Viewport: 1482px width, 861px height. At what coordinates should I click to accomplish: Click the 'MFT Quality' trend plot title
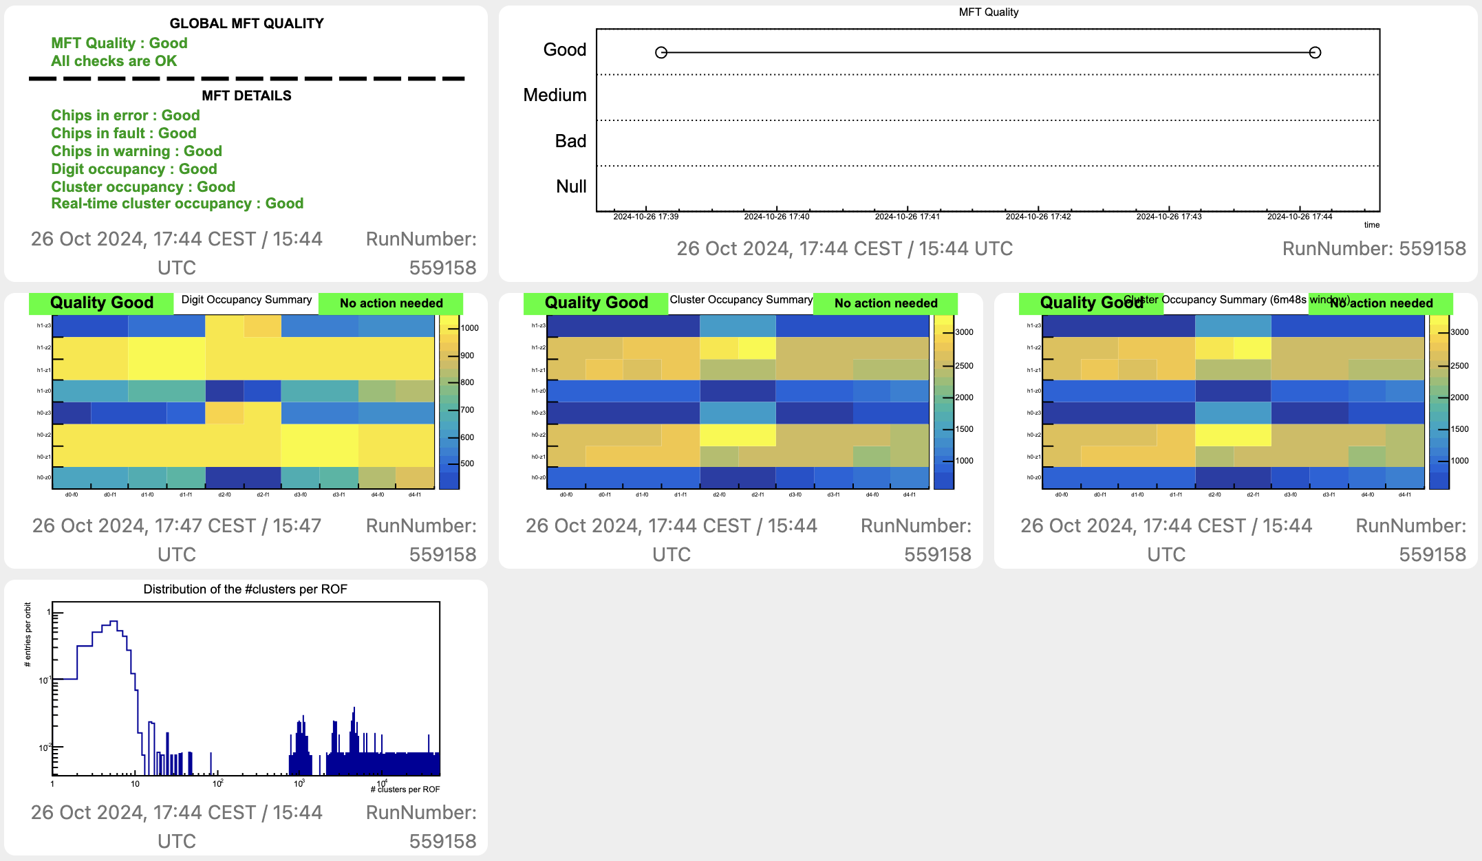pos(989,12)
